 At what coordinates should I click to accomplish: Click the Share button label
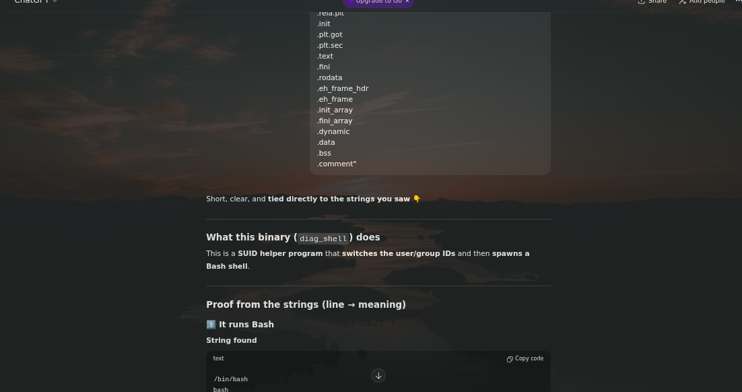657,2
